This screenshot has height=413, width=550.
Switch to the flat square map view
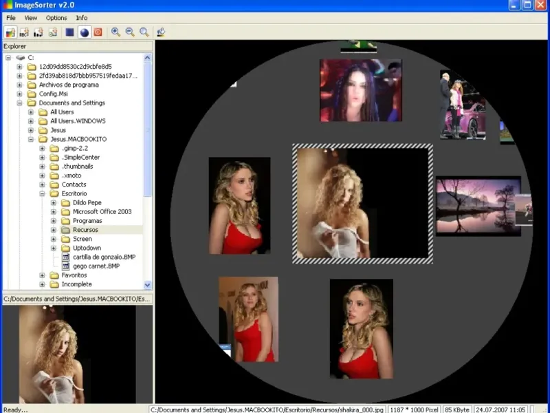tap(69, 32)
